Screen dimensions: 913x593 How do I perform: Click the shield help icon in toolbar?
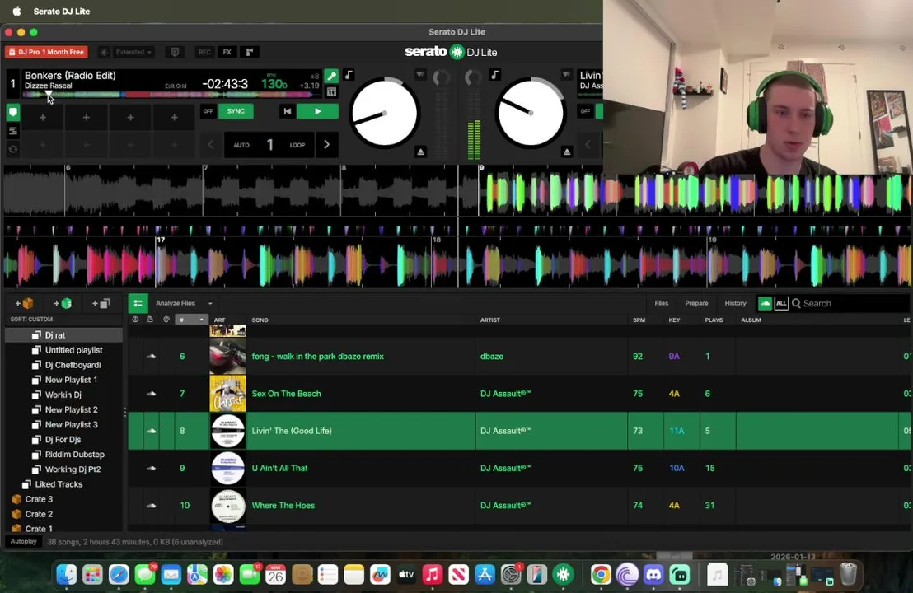[x=175, y=52]
